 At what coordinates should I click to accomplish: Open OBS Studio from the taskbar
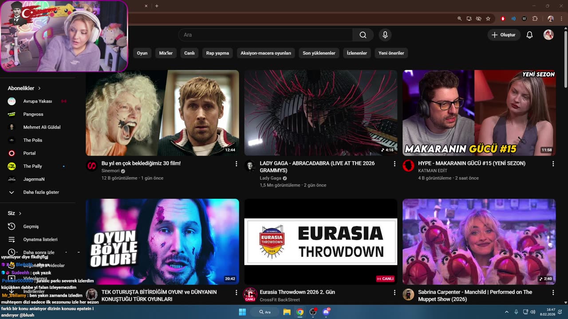pos(313,312)
